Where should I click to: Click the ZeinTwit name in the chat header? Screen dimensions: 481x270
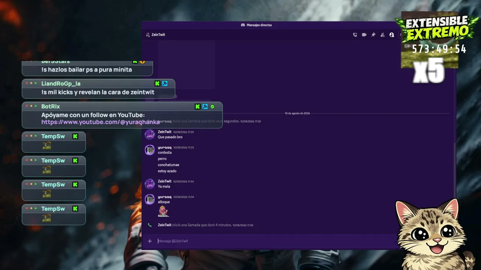pyautogui.click(x=158, y=34)
